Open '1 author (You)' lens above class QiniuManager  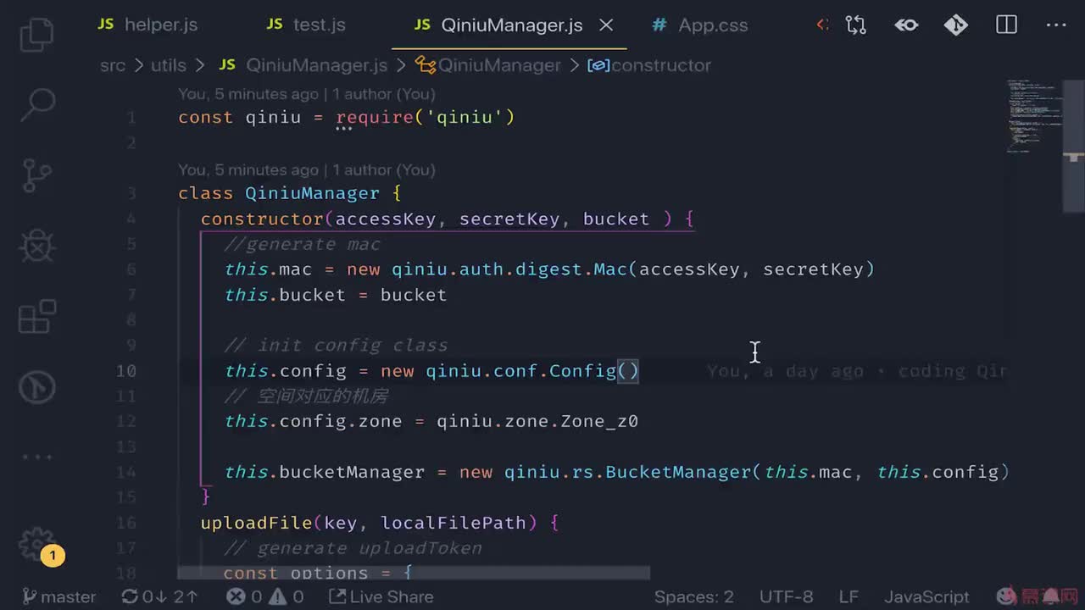pos(383,170)
